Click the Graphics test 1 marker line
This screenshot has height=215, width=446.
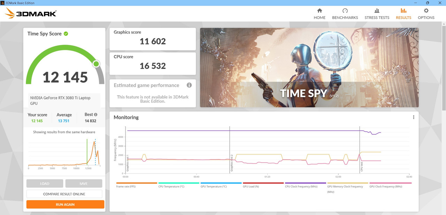tap(126, 150)
